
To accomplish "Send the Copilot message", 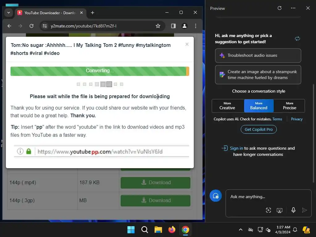I will tap(304, 210).
